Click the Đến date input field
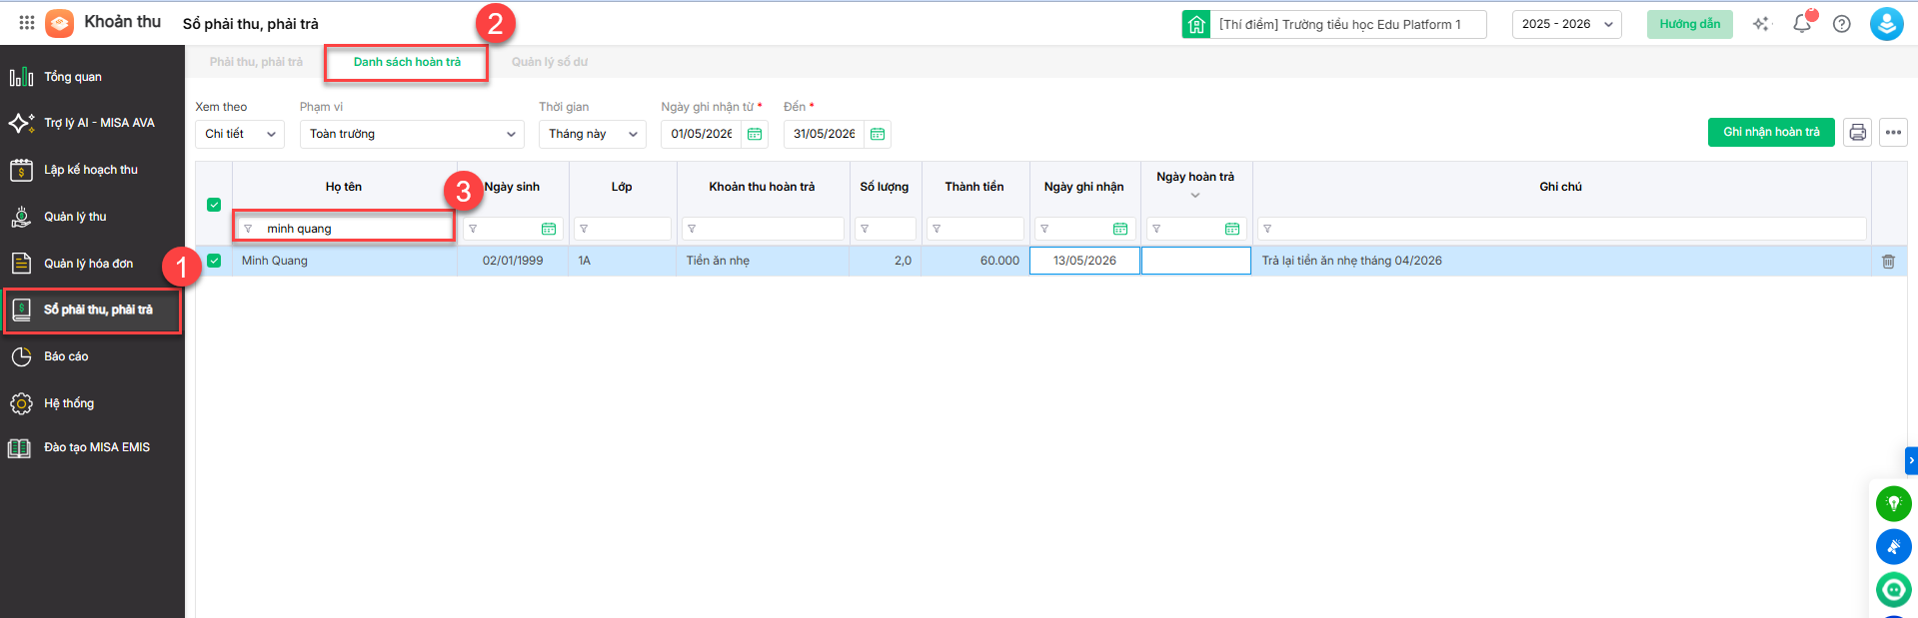The width and height of the screenshot is (1918, 618). coord(825,134)
